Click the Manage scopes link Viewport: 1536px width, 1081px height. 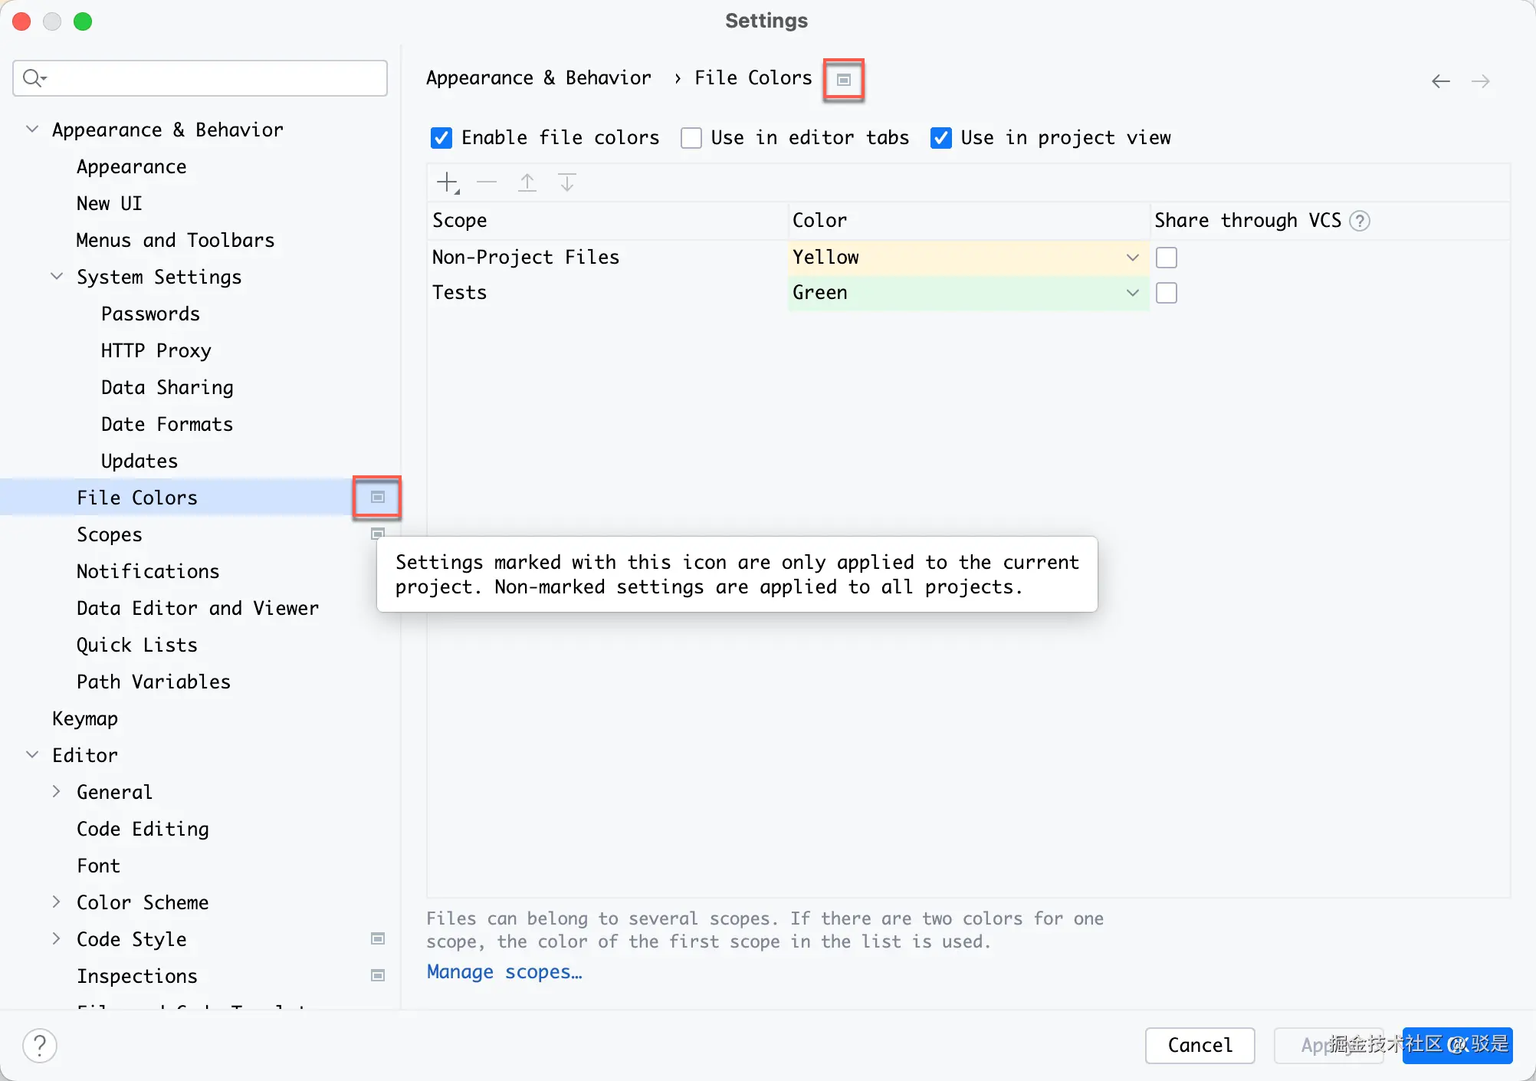coord(504,972)
